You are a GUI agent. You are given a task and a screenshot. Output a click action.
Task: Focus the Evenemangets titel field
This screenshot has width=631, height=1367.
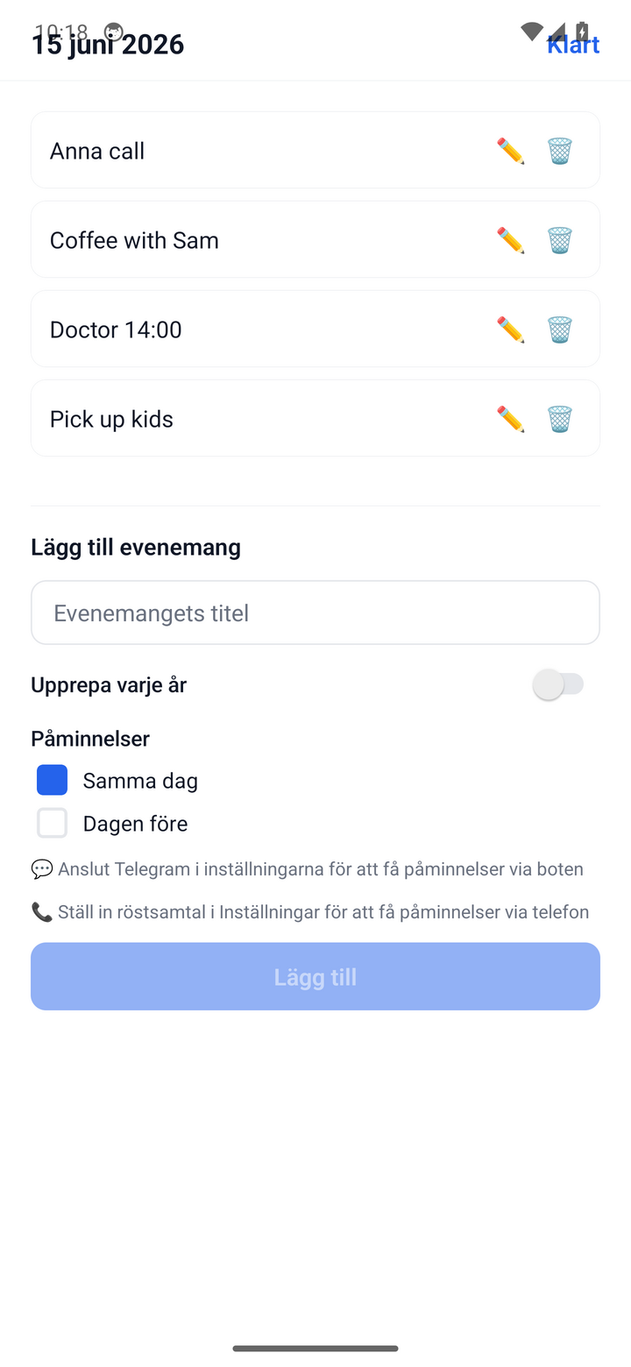coord(315,613)
